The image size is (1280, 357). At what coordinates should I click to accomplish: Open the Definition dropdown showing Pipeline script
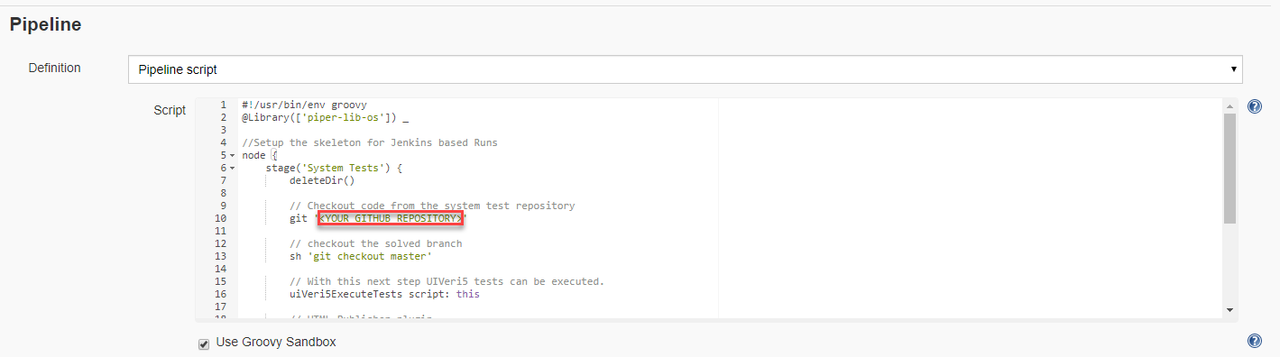click(x=686, y=69)
